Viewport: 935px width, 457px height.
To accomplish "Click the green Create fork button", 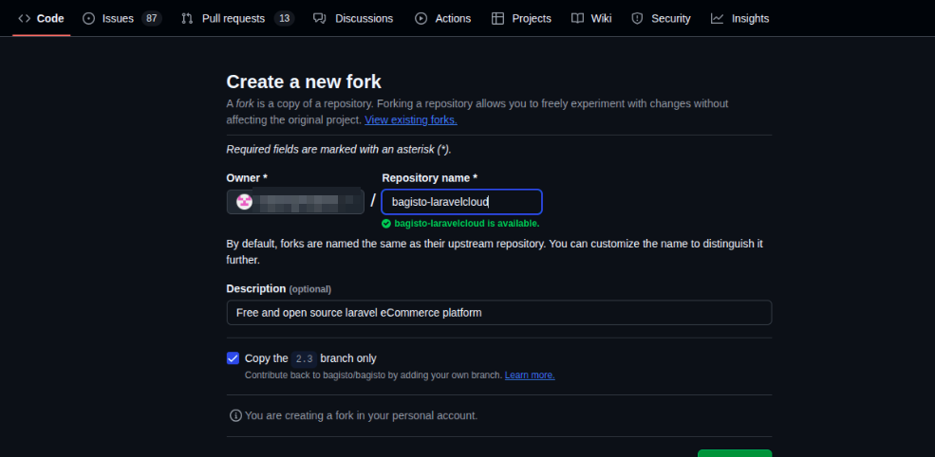I will [735, 453].
